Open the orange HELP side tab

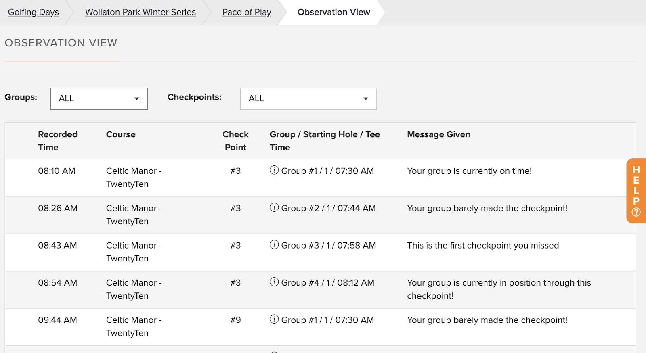[x=636, y=191]
